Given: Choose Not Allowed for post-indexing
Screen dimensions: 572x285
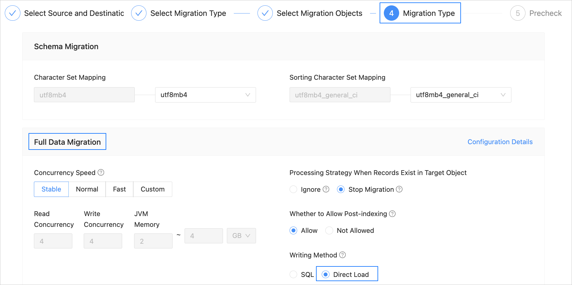Looking at the screenshot, I should [329, 230].
